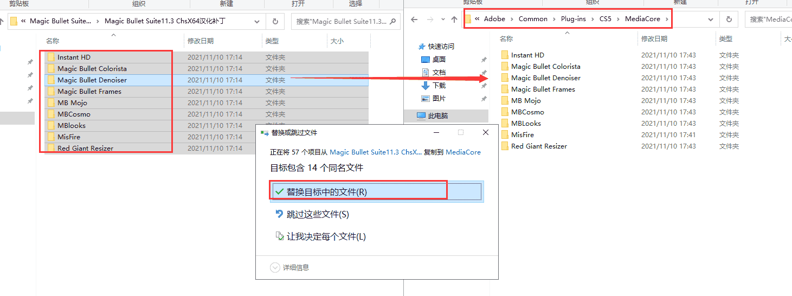Select Magic Bullet Colorista folder in right window
The image size is (792, 296).
click(x=545, y=66)
